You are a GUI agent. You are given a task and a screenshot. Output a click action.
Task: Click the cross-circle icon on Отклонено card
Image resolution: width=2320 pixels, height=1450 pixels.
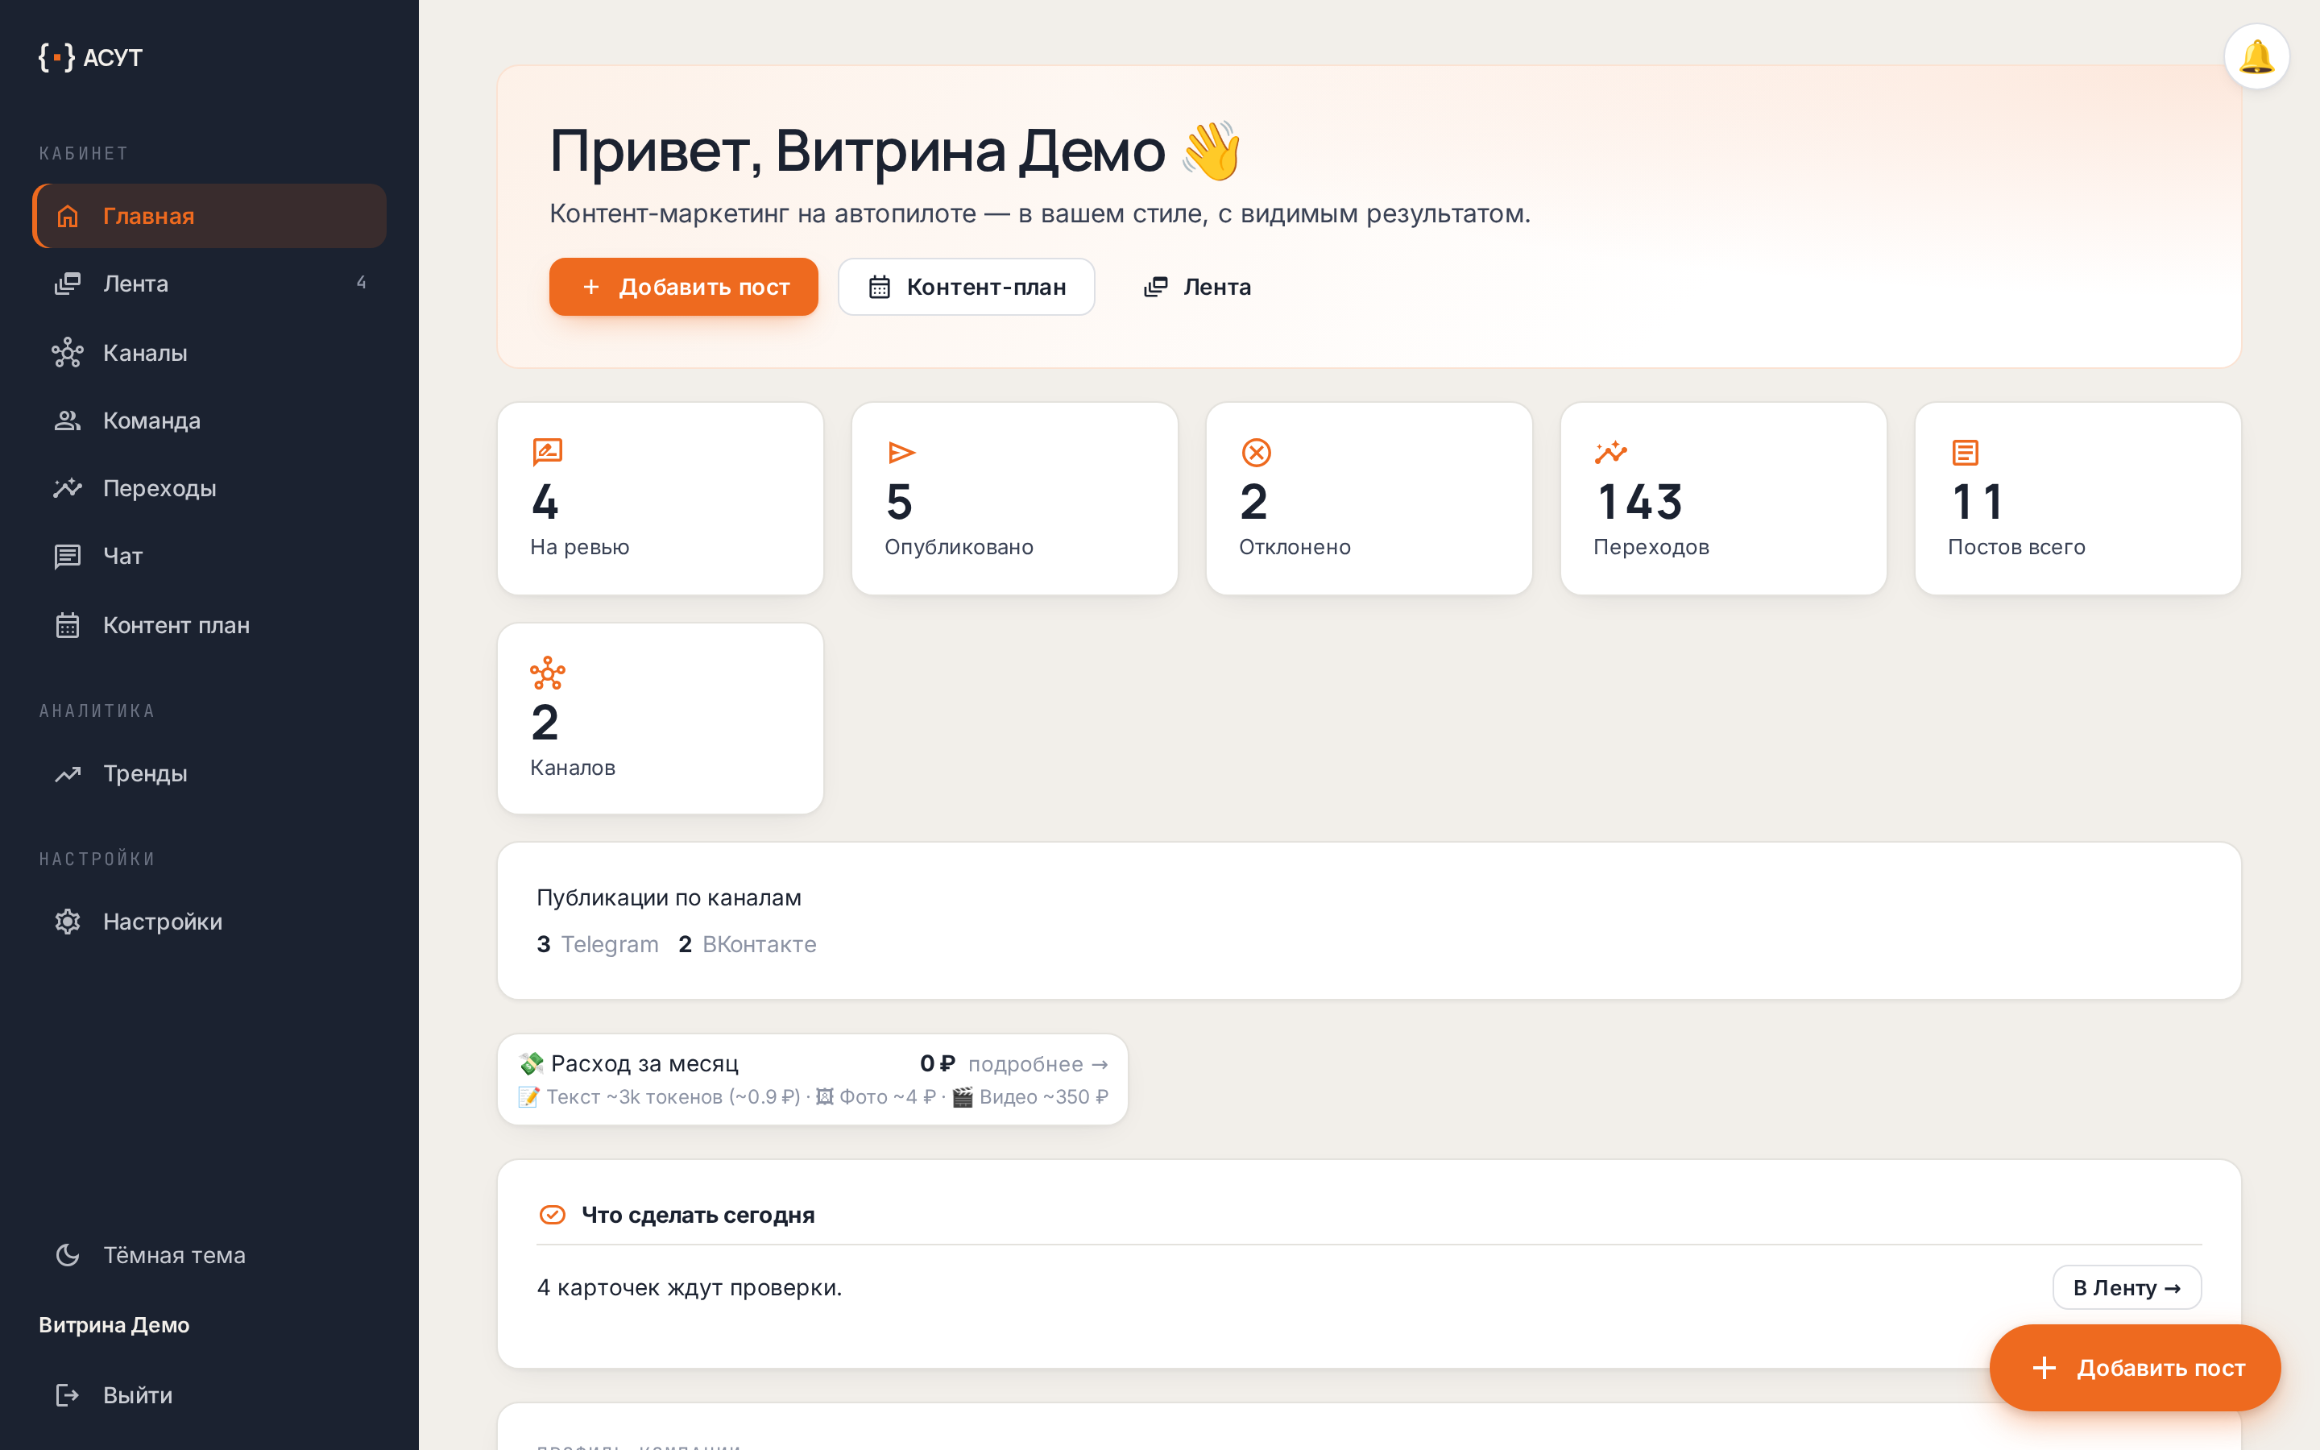click(1256, 452)
